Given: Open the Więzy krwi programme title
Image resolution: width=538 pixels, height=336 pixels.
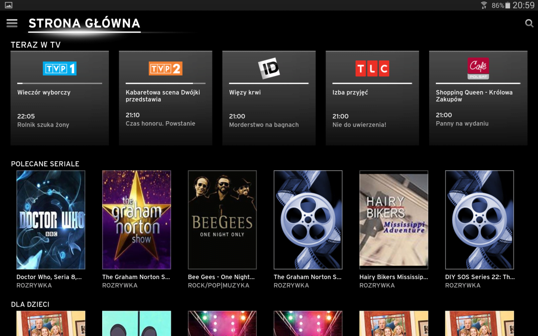Looking at the screenshot, I should pyautogui.click(x=245, y=92).
